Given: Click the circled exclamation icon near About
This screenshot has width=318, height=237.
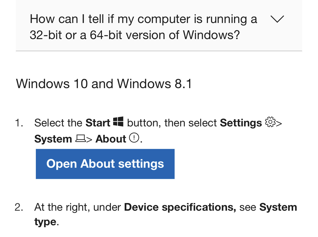Looking at the screenshot, I should pyautogui.click(x=134, y=138).
